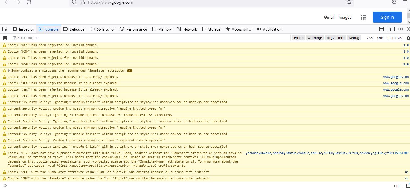Viewport: 410px width, 190px height.
Task: Toggle the Warnings filter
Action: click(315, 38)
